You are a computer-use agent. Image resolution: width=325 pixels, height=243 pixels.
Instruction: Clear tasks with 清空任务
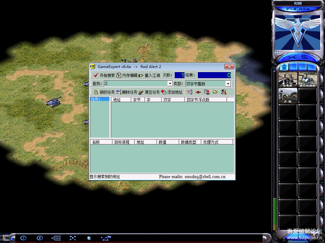click(x=149, y=92)
